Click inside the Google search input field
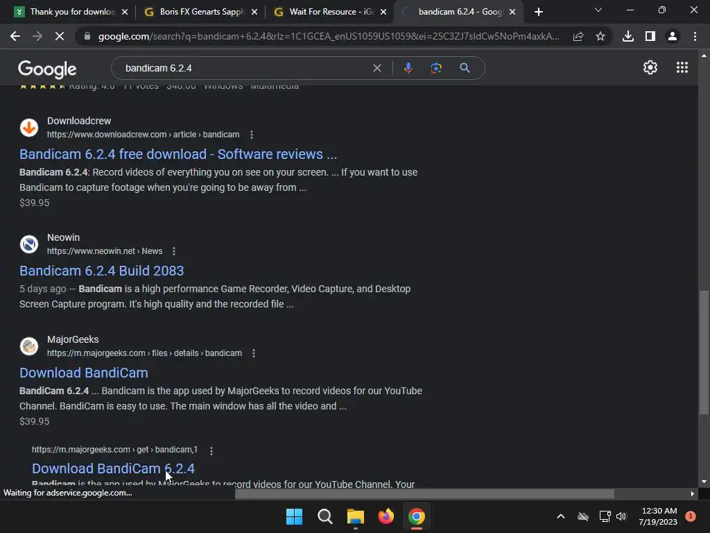710x533 pixels. pos(245,68)
